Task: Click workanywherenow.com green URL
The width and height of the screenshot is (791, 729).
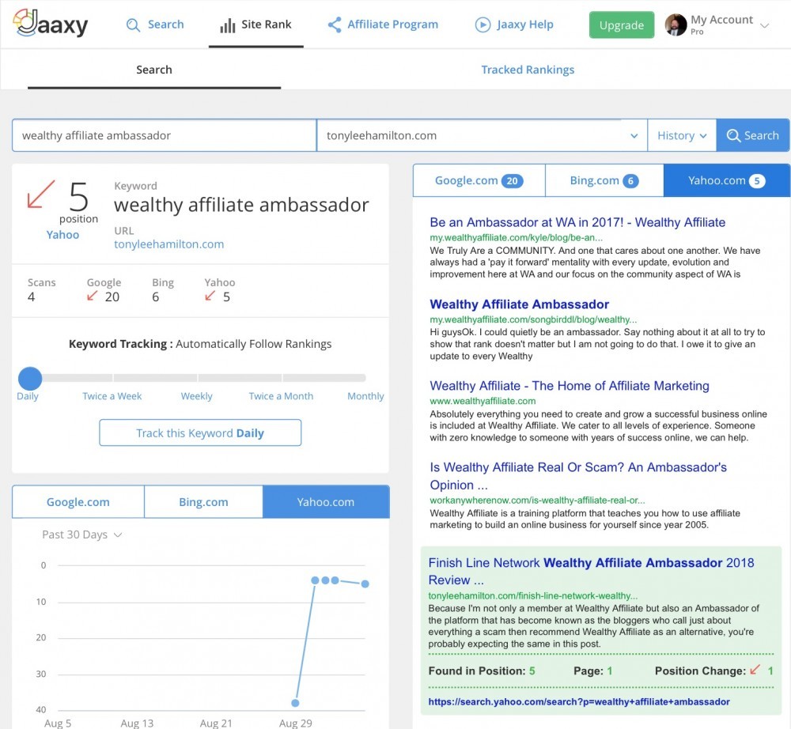Action: pos(537,500)
